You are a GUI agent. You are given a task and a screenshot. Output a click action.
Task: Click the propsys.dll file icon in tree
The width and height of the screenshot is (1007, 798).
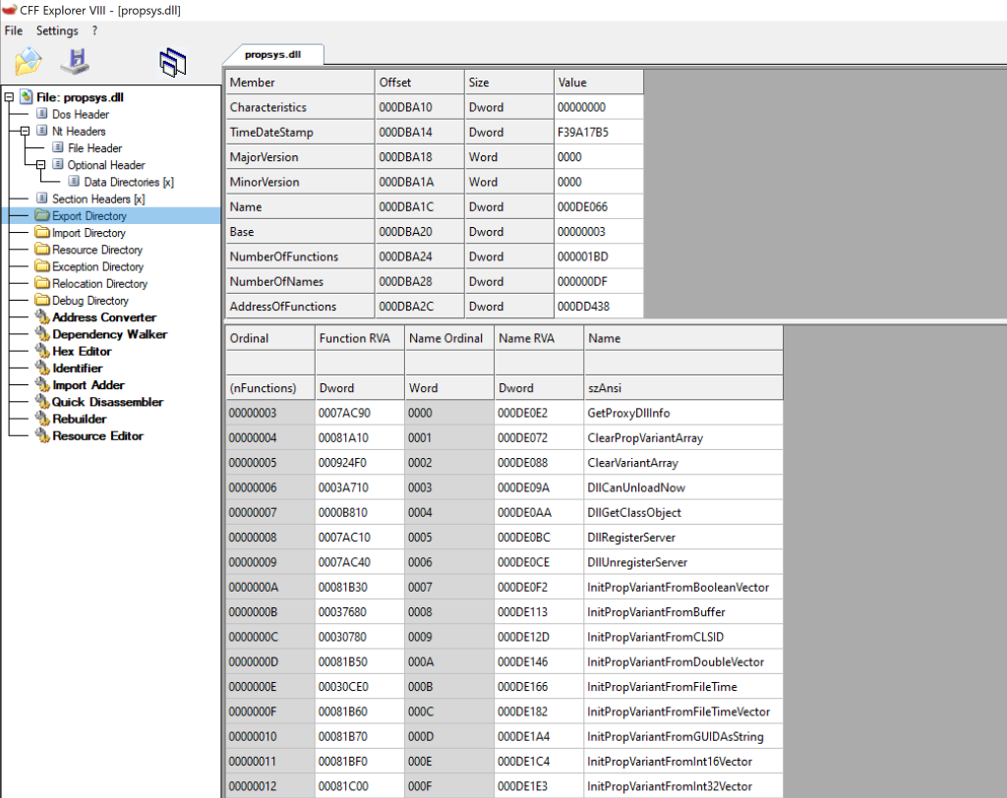click(x=27, y=97)
